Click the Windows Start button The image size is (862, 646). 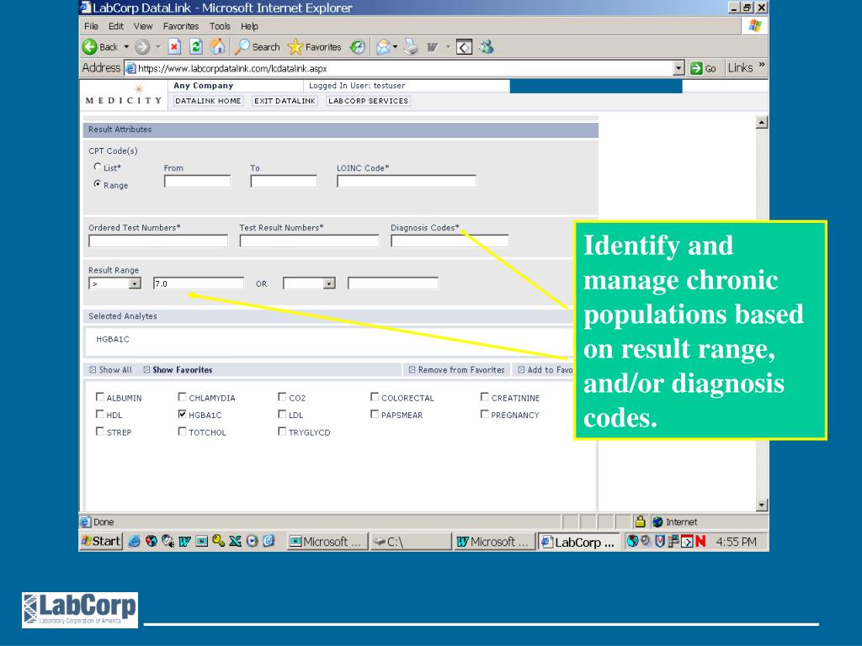point(101,541)
